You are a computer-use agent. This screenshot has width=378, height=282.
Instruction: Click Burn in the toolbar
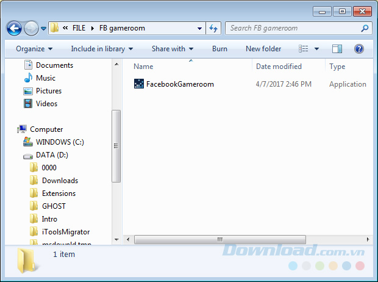tap(219, 49)
